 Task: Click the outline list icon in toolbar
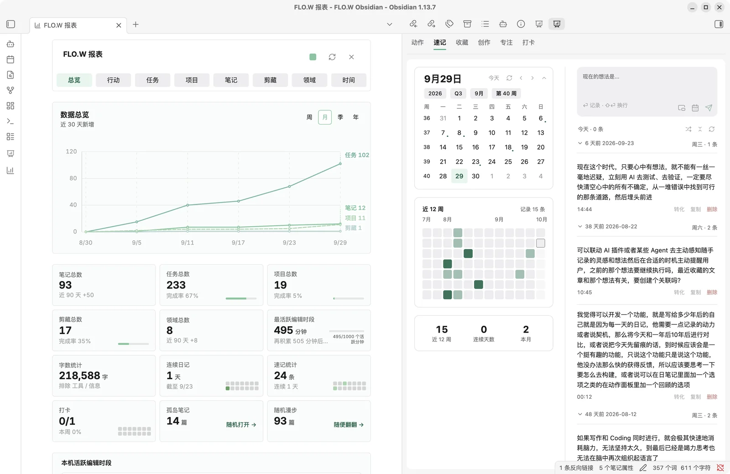coord(485,24)
